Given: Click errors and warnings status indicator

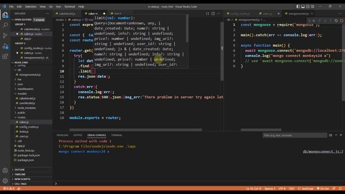Looking at the screenshot, I should [9, 189].
